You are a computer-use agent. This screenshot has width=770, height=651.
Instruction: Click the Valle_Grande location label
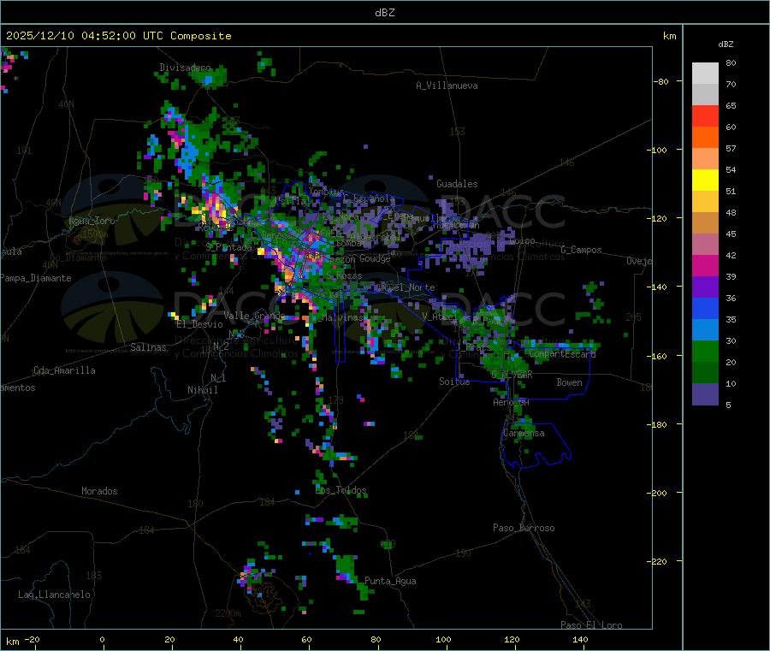pyautogui.click(x=254, y=316)
